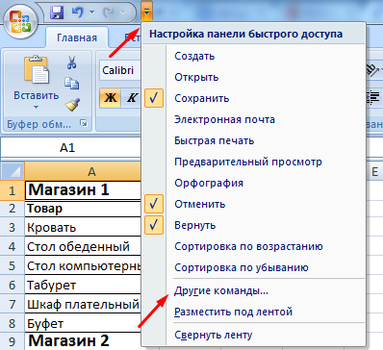
Task: Open the Undo history dropdown arrow
Action: coord(91,12)
